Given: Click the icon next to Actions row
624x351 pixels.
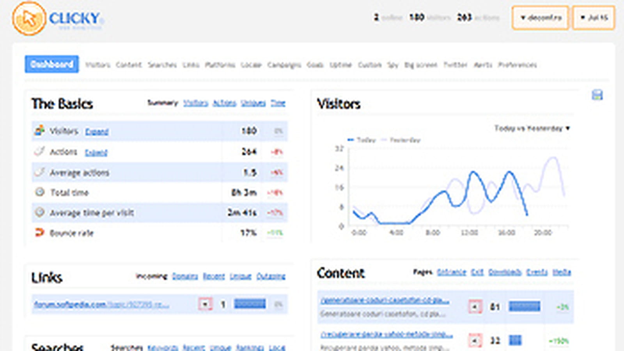Looking at the screenshot, I should [39, 151].
